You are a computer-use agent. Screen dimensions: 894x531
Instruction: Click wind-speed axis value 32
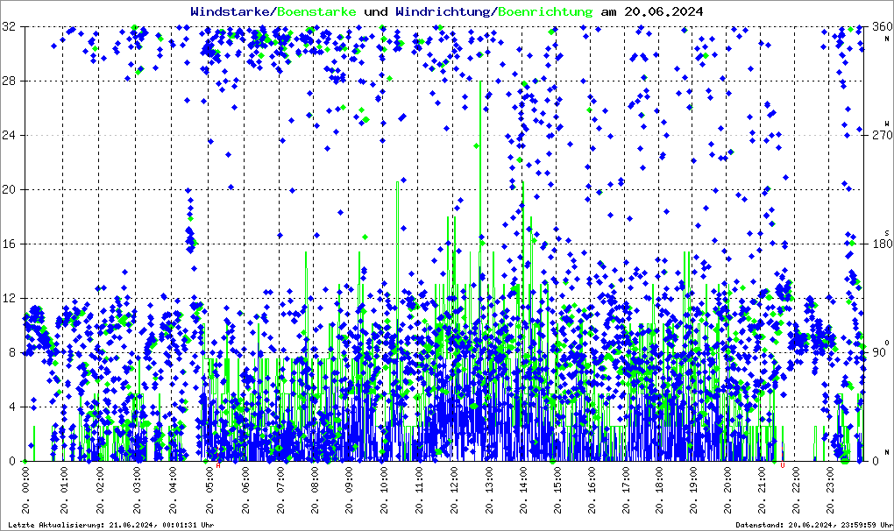(x=9, y=27)
